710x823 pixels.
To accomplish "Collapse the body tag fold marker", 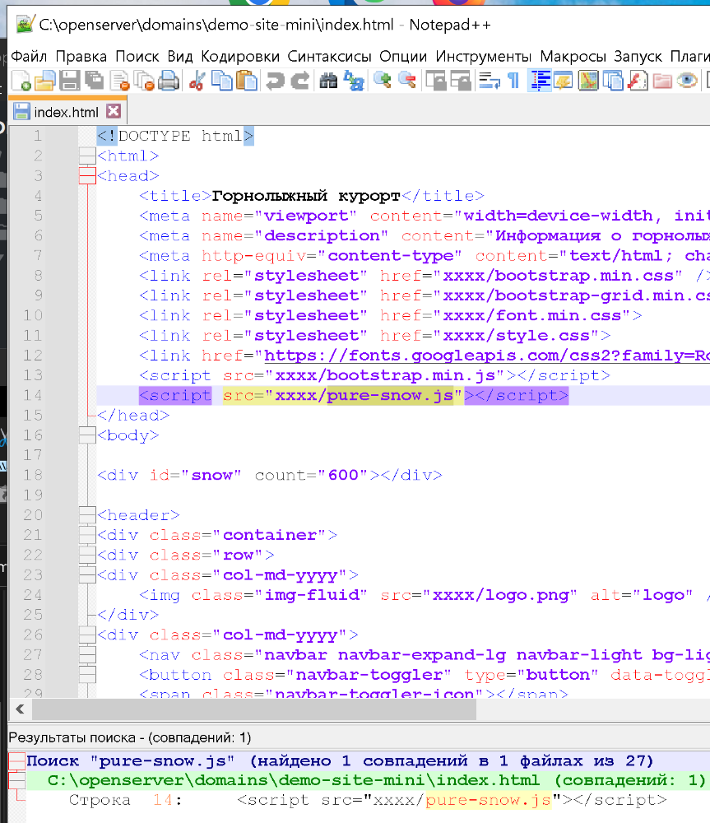I will [x=86, y=435].
